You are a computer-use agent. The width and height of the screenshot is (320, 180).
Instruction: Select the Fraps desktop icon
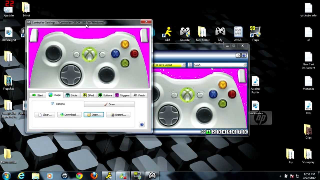(x=255, y=34)
